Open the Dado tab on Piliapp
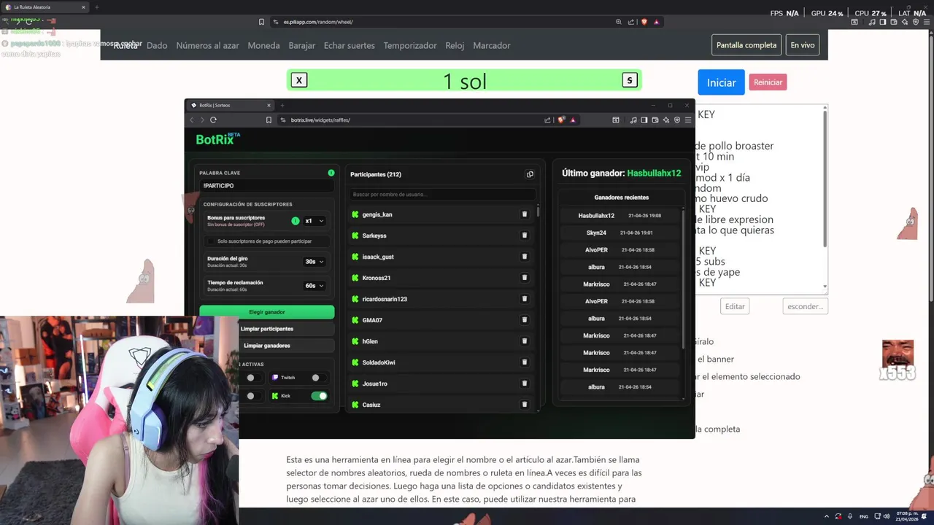Screen dimensions: 934x525 coord(157,45)
